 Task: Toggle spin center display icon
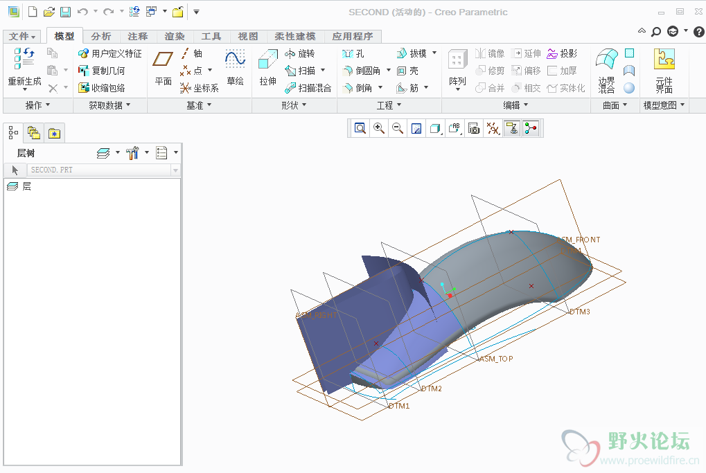tap(531, 129)
